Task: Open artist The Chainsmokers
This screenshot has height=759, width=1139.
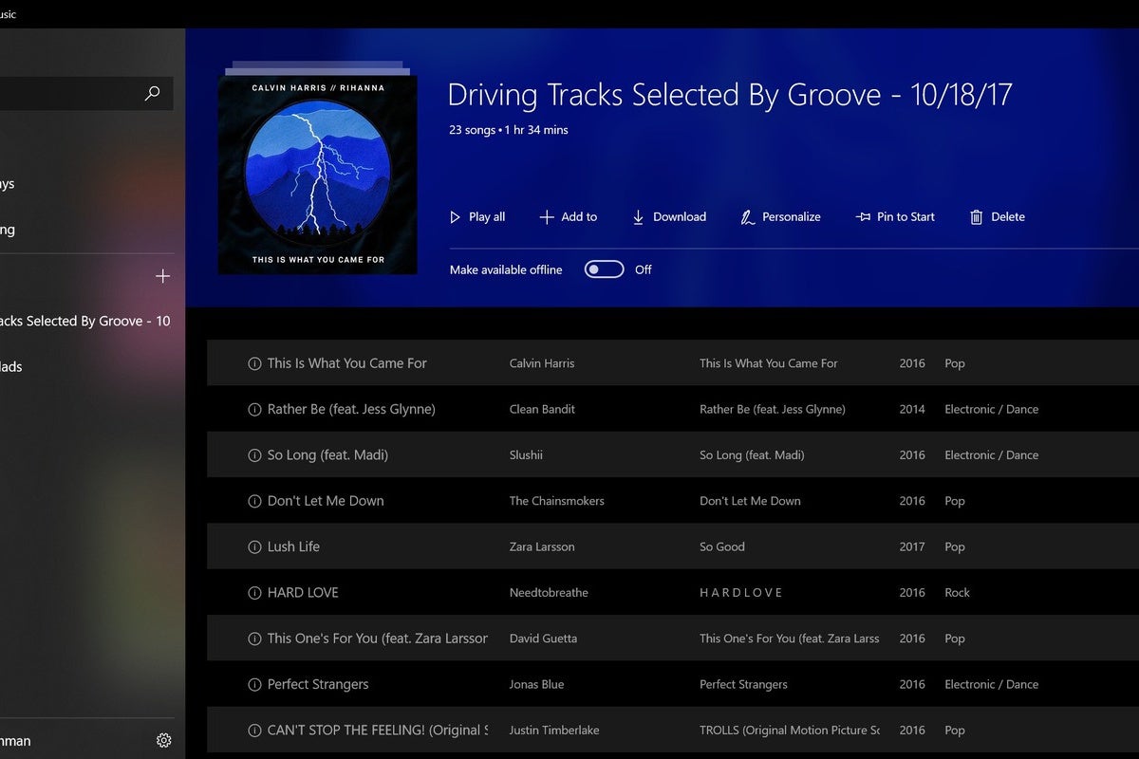Action: (x=557, y=501)
